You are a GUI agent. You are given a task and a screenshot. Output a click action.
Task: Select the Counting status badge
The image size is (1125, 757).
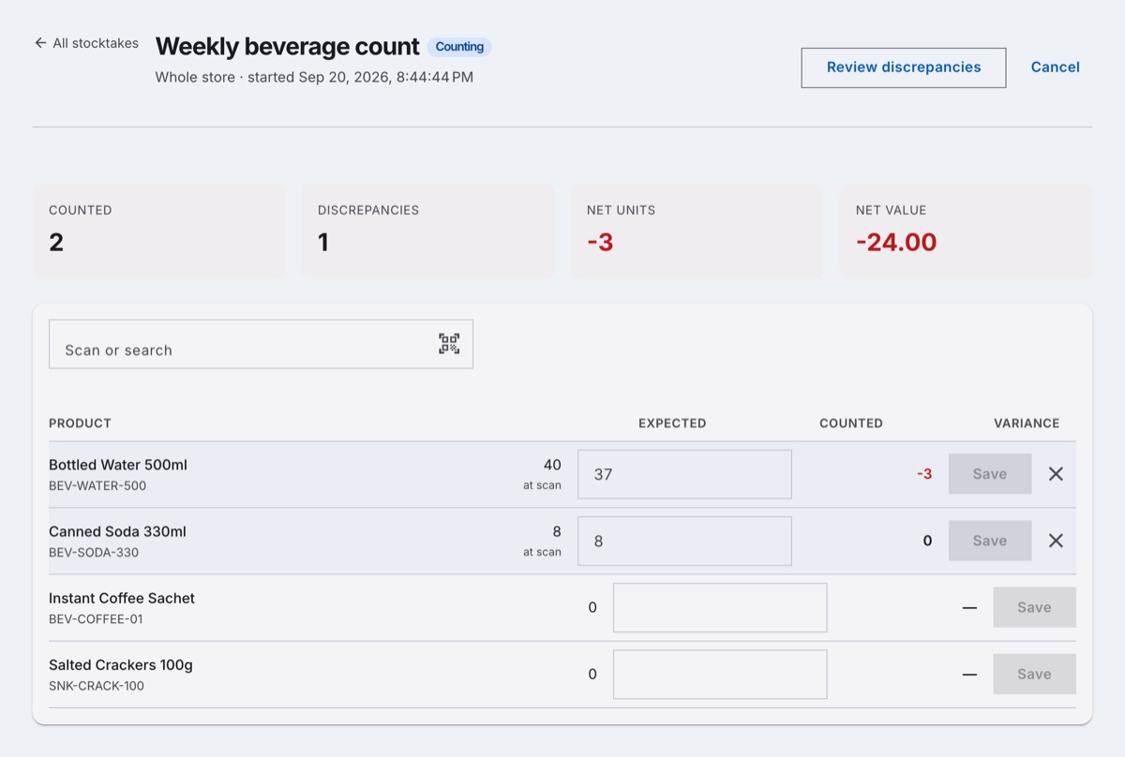pyautogui.click(x=459, y=47)
